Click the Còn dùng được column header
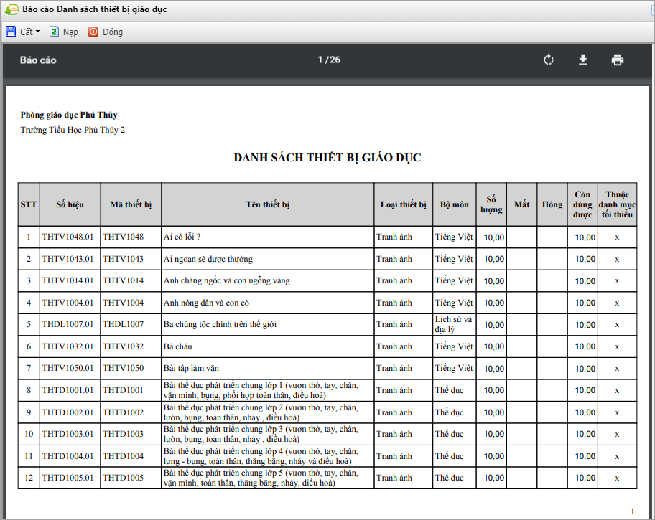This screenshot has width=655, height=520. coord(582,204)
